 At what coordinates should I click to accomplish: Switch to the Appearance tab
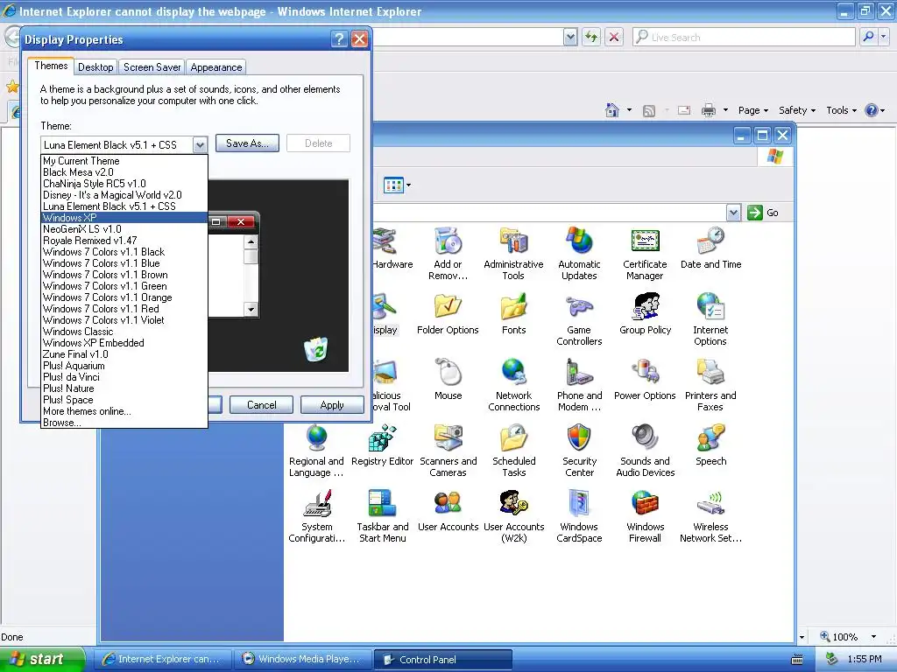click(x=216, y=66)
